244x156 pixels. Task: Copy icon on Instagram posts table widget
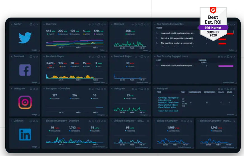(x=228, y=89)
